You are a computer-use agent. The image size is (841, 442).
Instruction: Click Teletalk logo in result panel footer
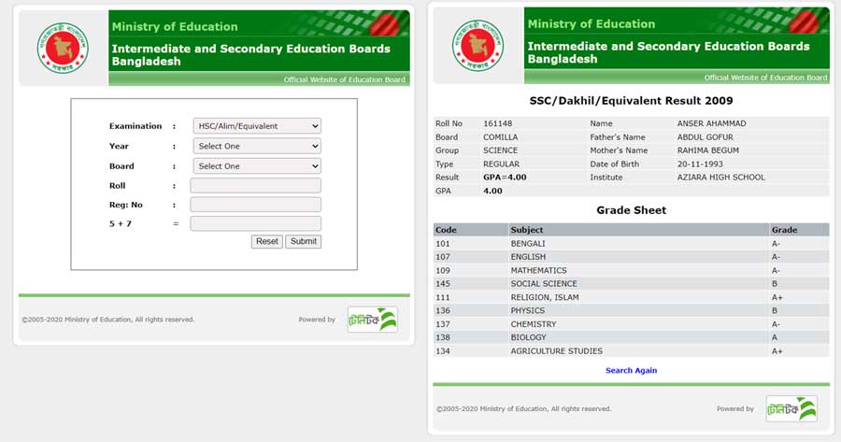(791, 408)
